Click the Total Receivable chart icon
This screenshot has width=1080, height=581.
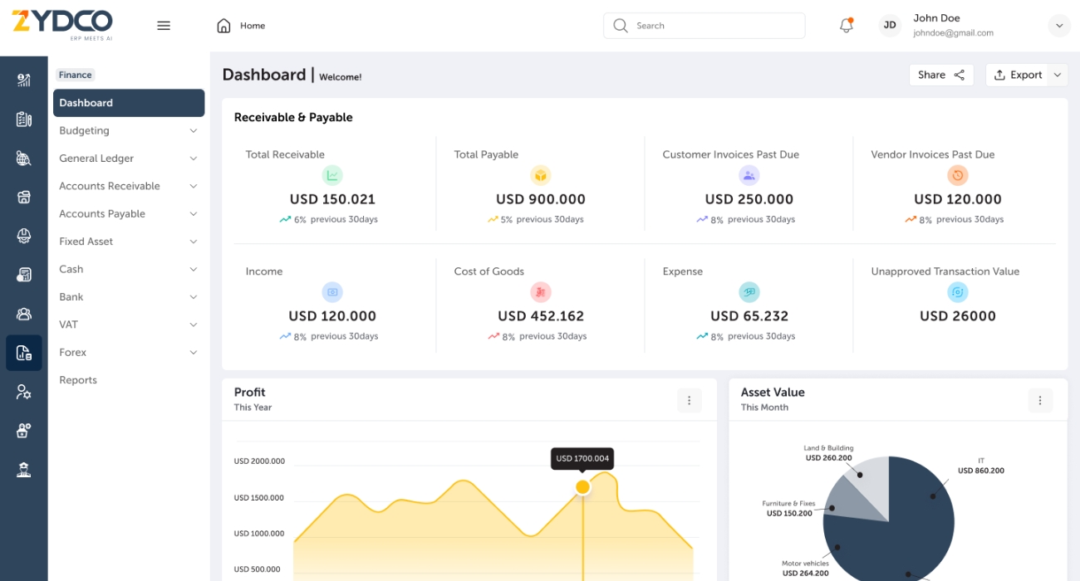pyautogui.click(x=332, y=175)
